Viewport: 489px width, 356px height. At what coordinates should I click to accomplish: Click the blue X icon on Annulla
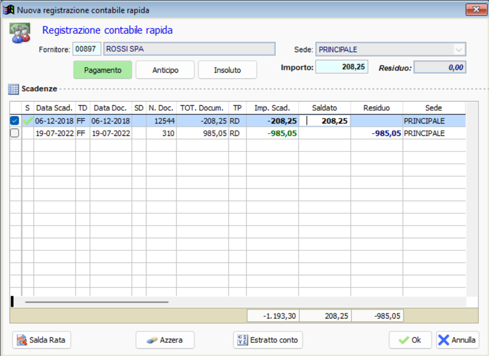pos(444,340)
